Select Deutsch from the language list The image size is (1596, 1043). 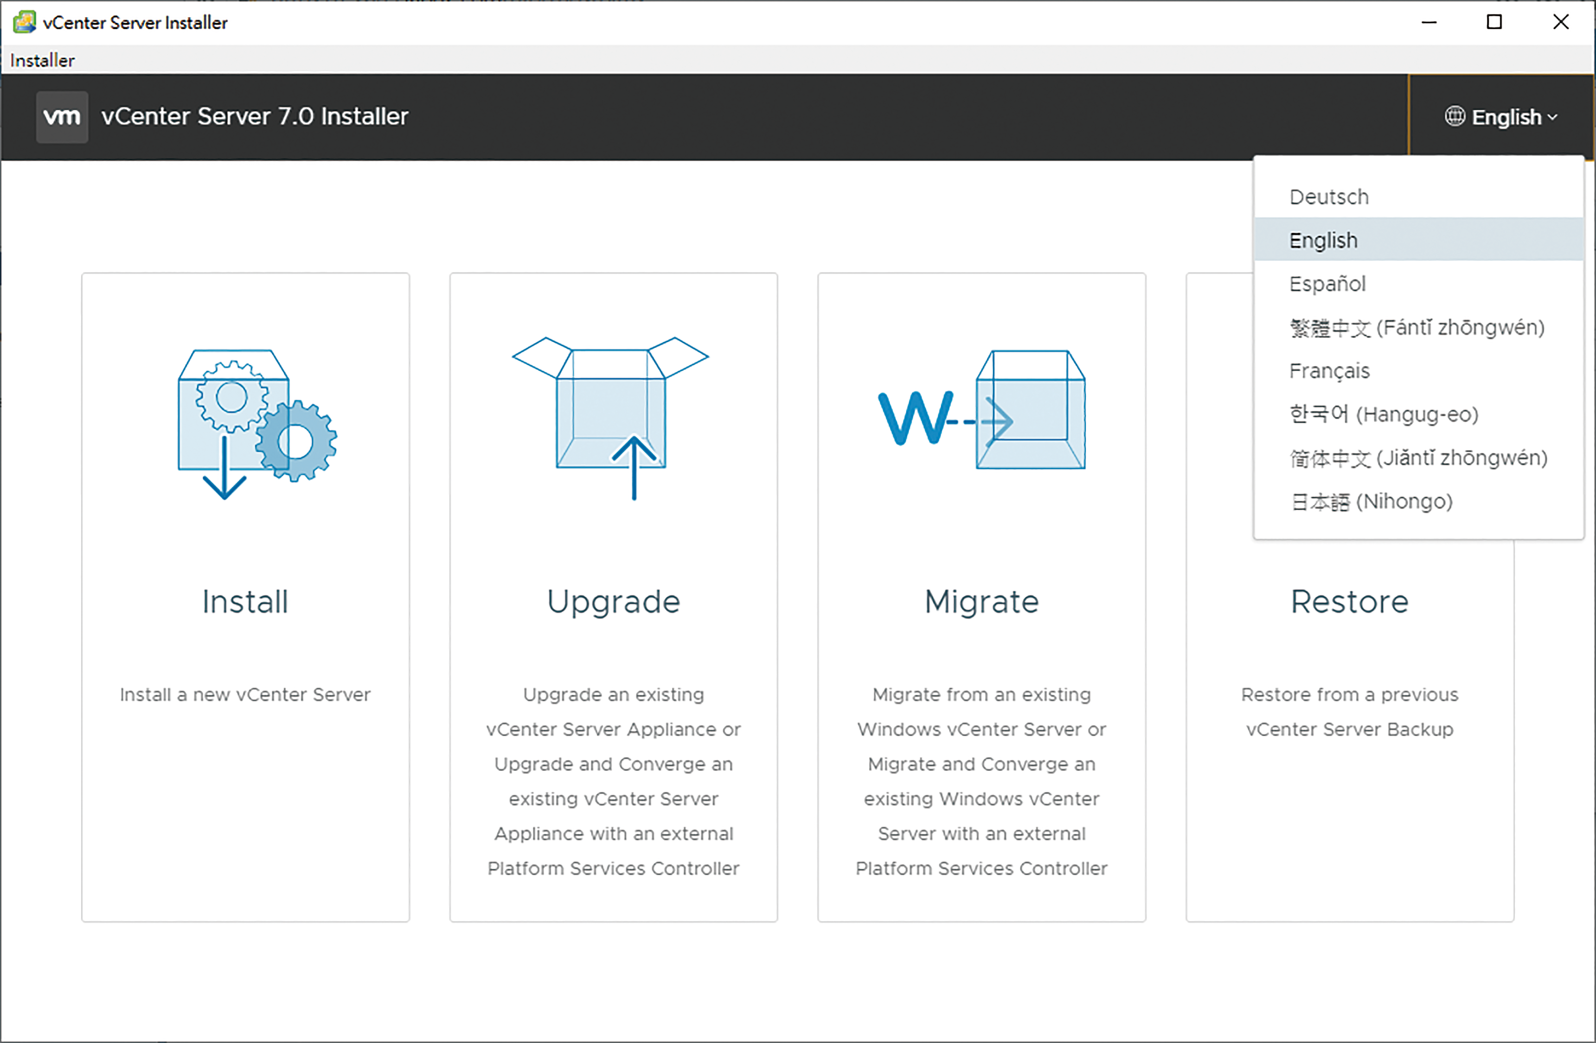[1418, 197]
